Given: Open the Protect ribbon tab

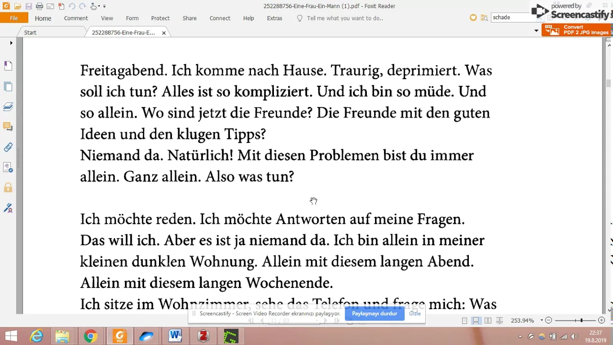Looking at the screenshot, I should (160, 18).
